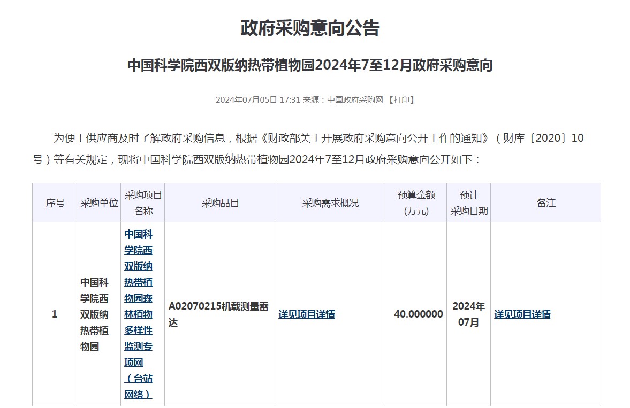Click the 采购单位 column header

(99, 203)
